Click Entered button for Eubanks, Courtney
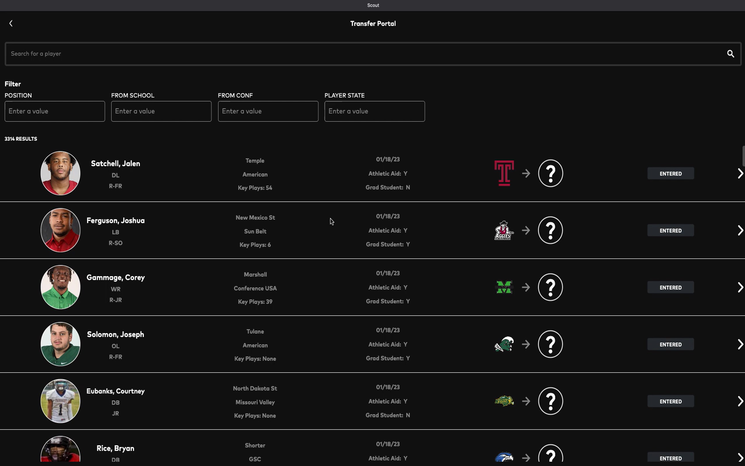The image size is (745, 466). (x=670, y=401)
